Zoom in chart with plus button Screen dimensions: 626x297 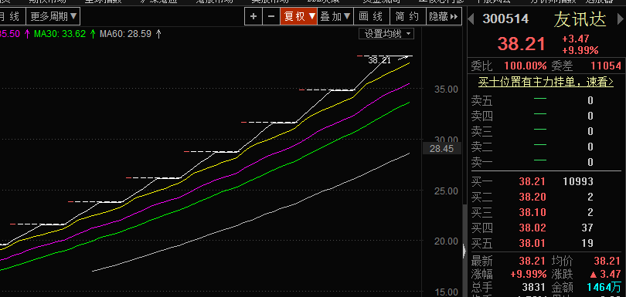pos(253,17)
